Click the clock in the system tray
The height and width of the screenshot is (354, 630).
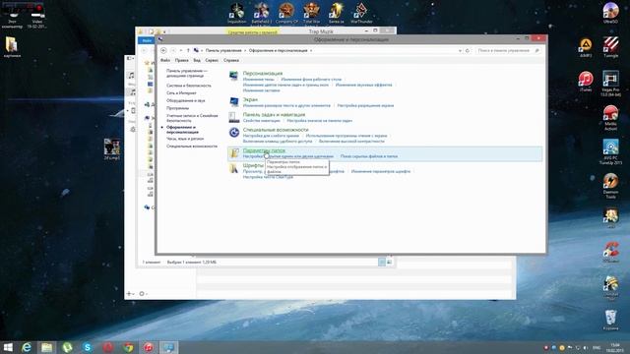tap(615, 347)
